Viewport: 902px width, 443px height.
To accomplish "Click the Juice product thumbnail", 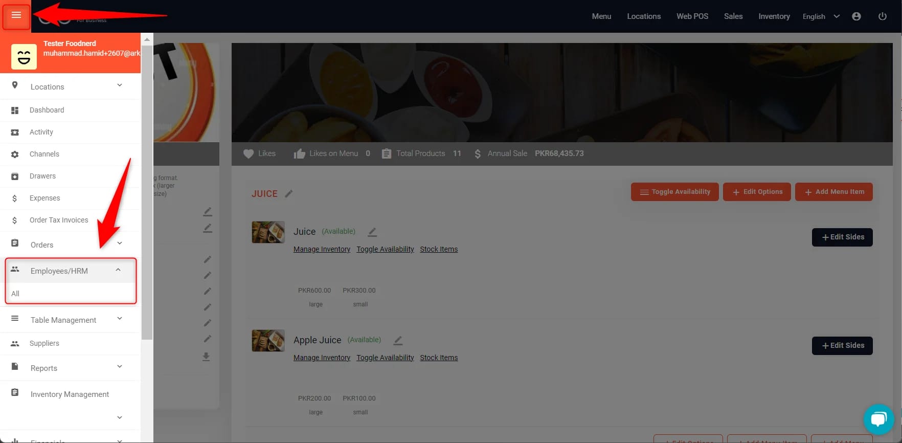I will coord(268,232).
